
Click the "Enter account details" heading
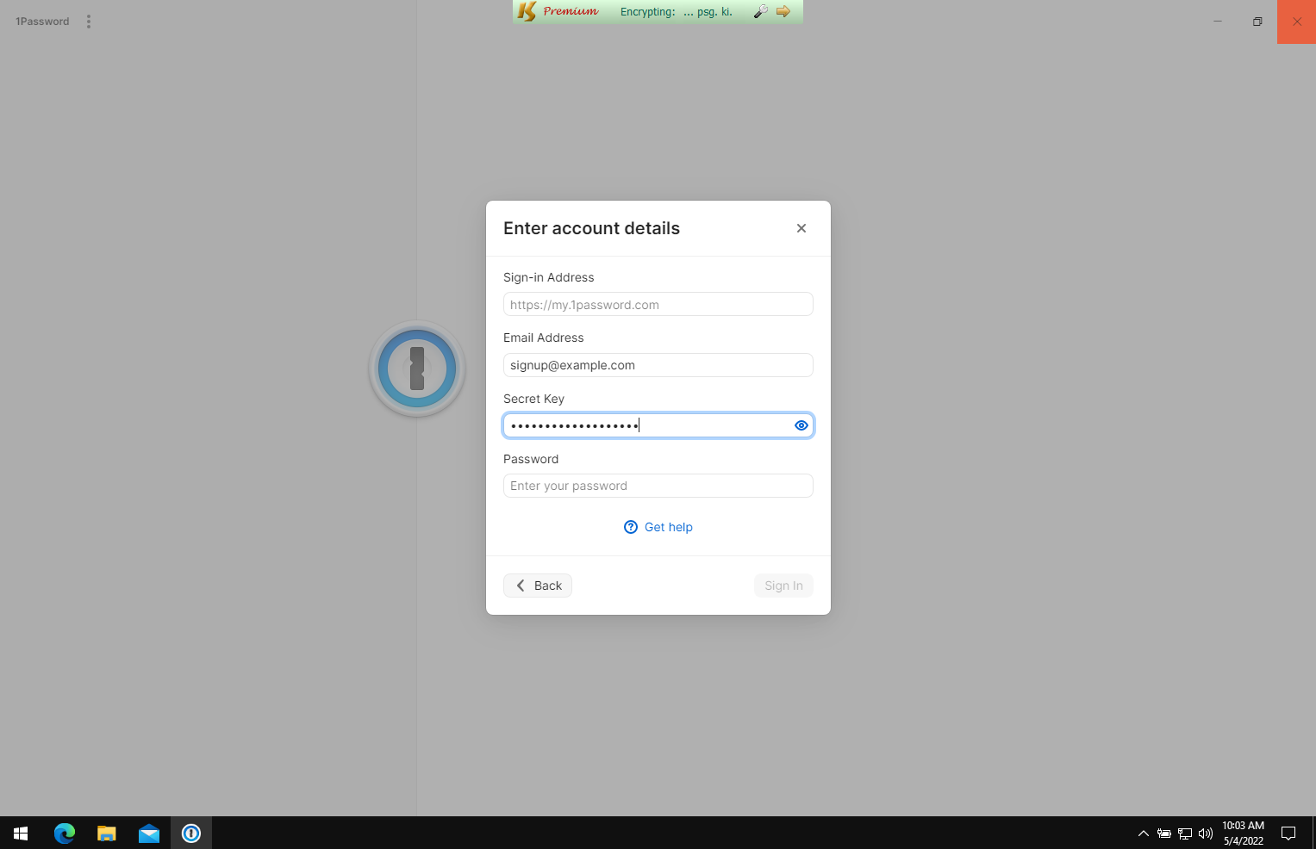[591, 228]
